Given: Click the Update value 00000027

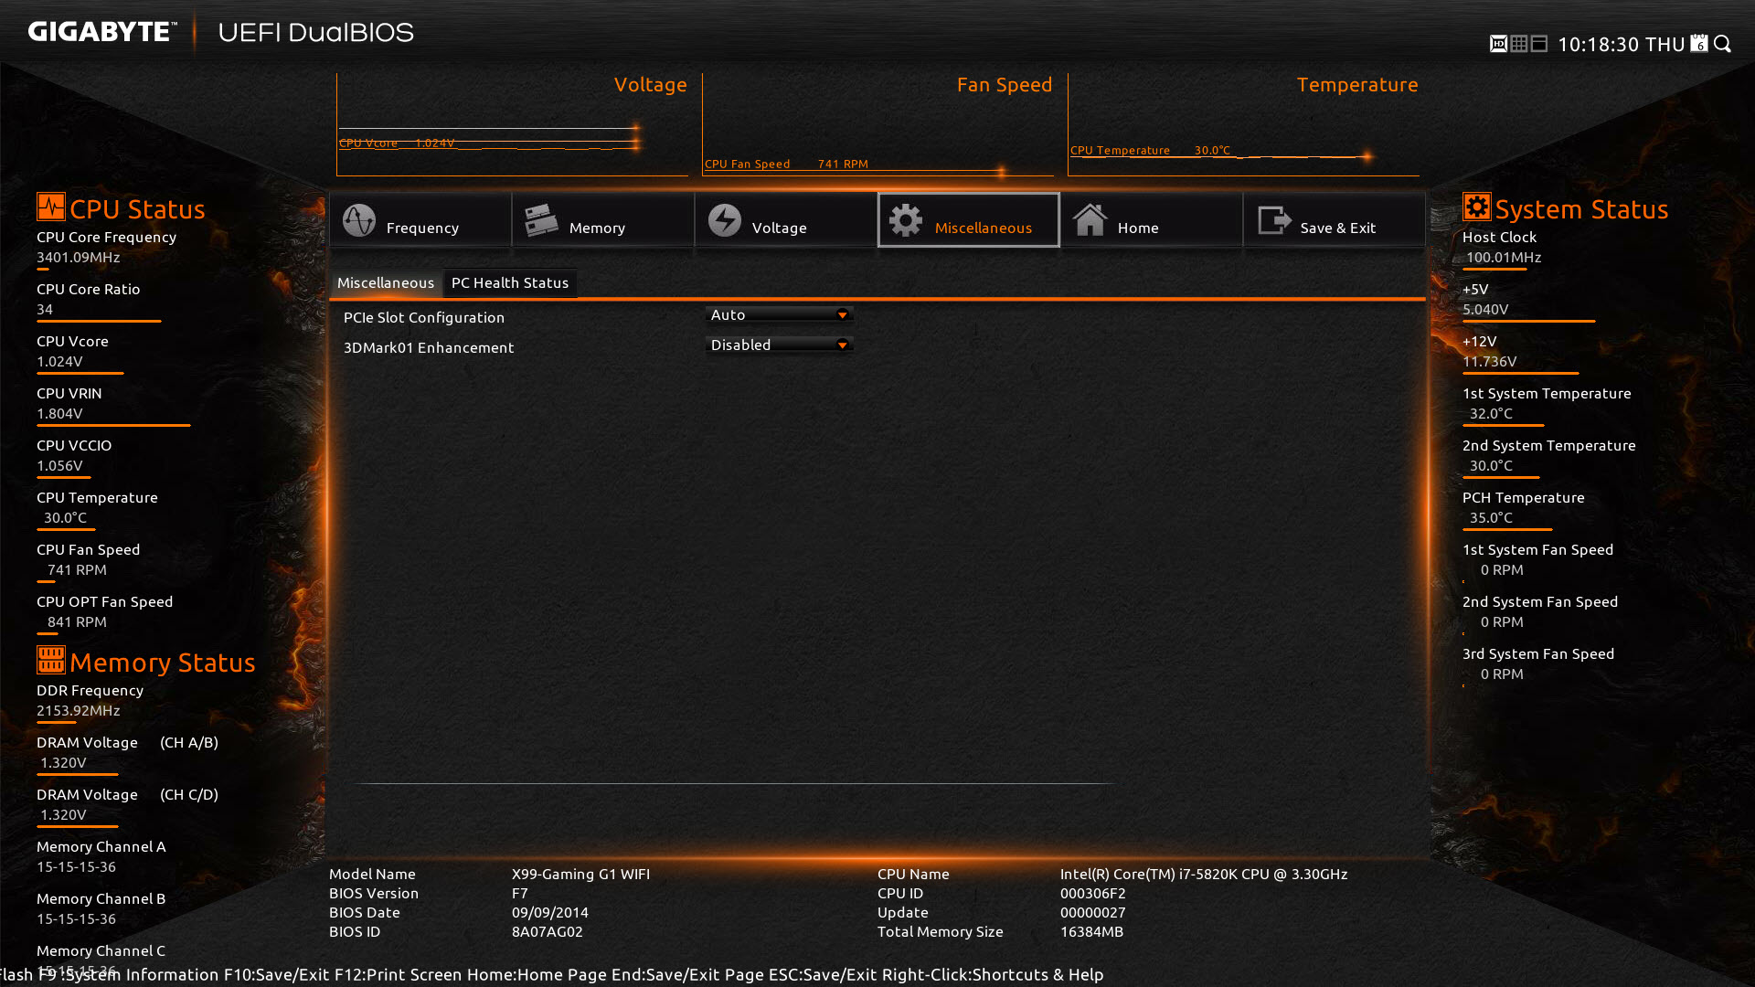Looking at the screenshot, I should click(x=1093, y=913).
